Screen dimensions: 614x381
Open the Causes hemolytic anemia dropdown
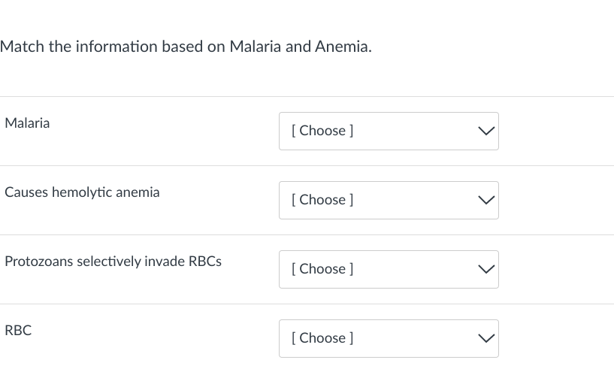click(388, 200)
